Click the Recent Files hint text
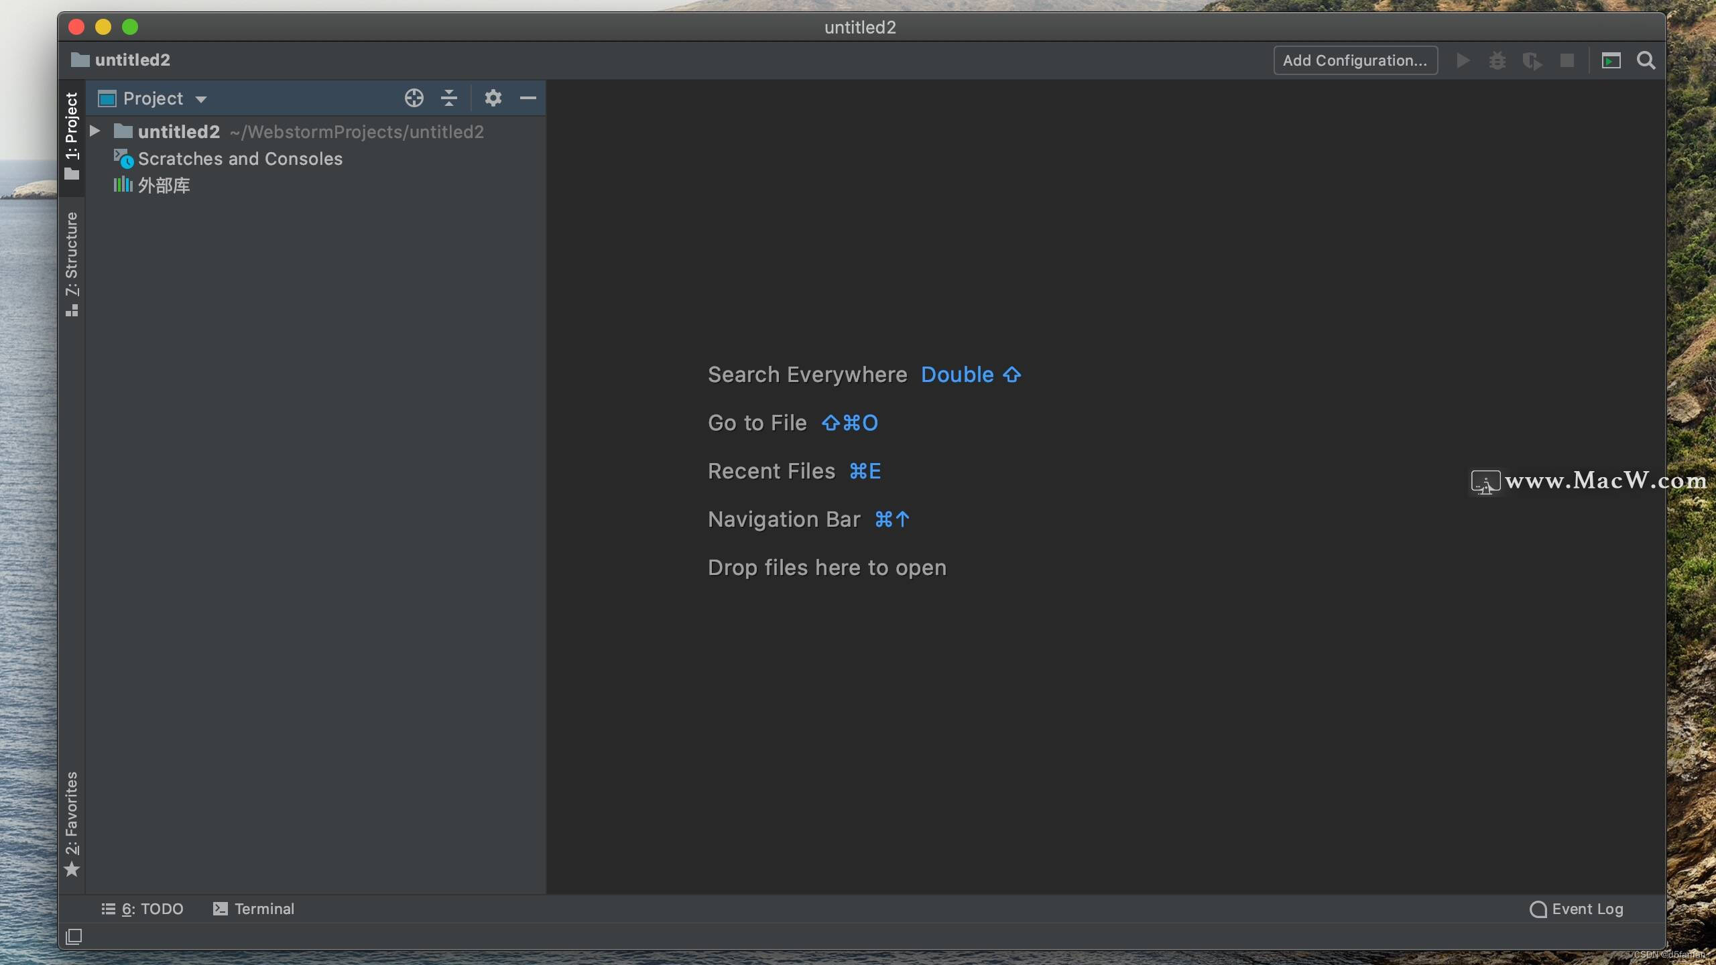The image size is (1716, 965). (772, 471)
